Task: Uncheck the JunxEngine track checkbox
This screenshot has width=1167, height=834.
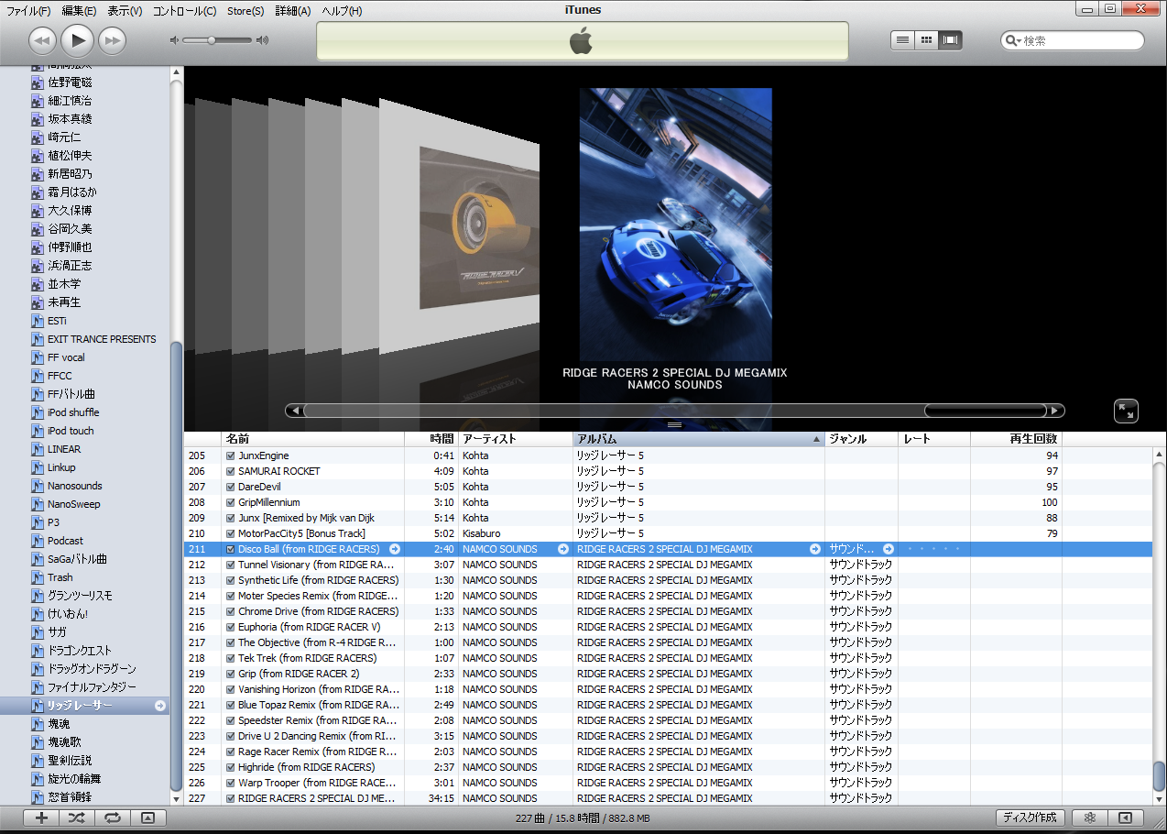Action: coord(231,455)
